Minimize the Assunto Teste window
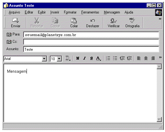This screenshot has width=165, height=132. click(149, 5)
